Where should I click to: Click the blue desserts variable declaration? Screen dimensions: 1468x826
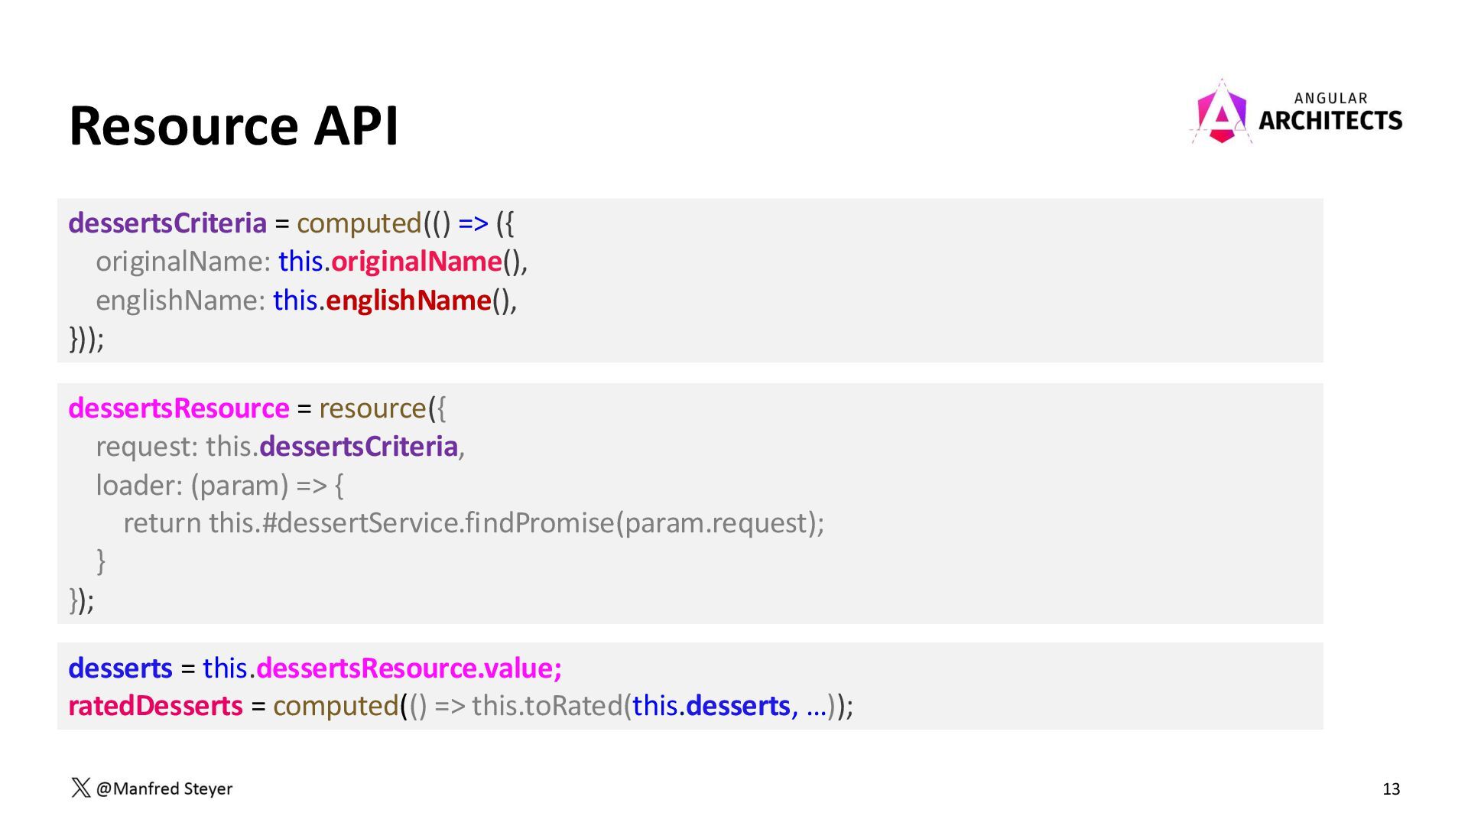(x=120, y=668)
